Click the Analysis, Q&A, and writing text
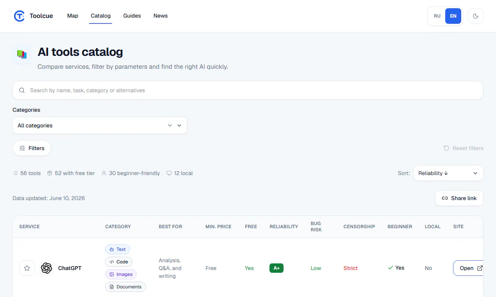Screen dimensions: 496x297 (x=170, y=268)
